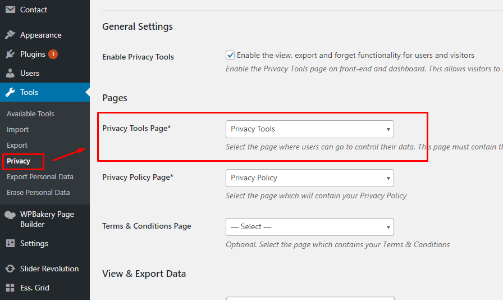
Task: Select Import in the Tools submenu
Action: tap(17, 129)
